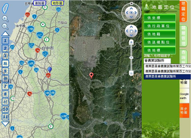Image resolution: width=191 pixels, height=138 pixels.
Task: Select zoom level 1 on left map
Action: pos(5,41)
